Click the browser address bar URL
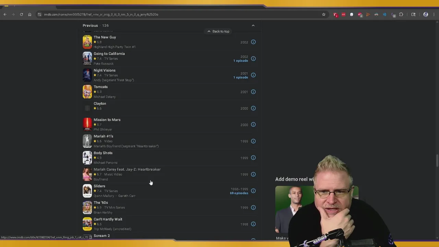Viewport: 439px width, 247px height. (x=101, y=14)
